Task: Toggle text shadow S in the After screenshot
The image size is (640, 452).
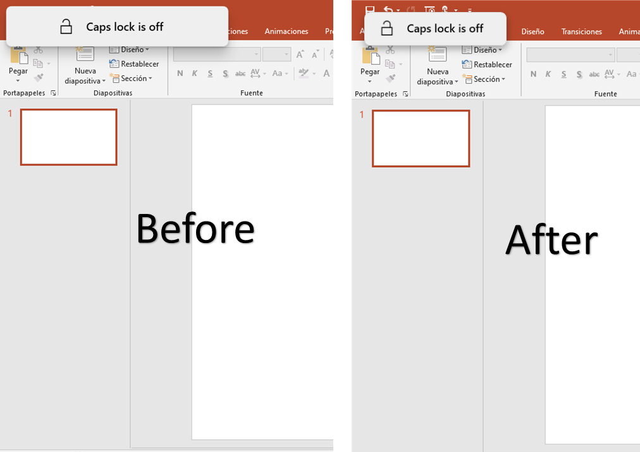Action: [x=579, y=74]
